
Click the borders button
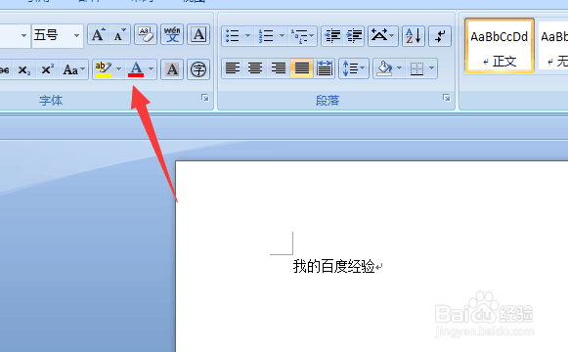click(416, 68)
